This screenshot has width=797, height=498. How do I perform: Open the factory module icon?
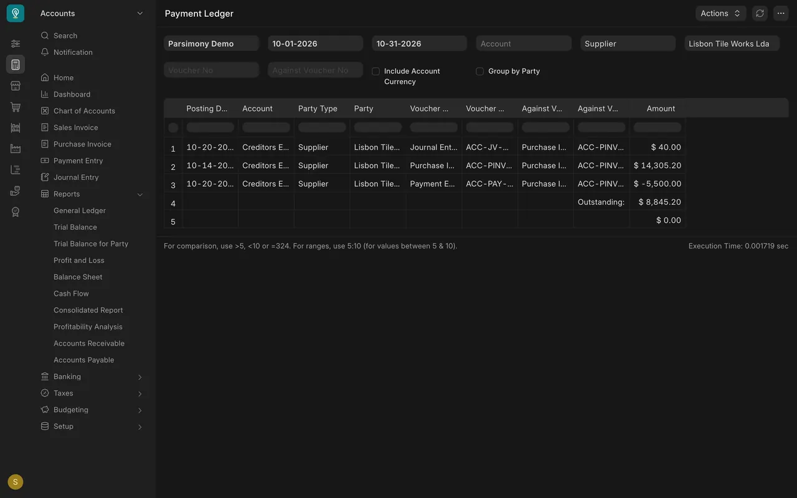pos(16,149)
